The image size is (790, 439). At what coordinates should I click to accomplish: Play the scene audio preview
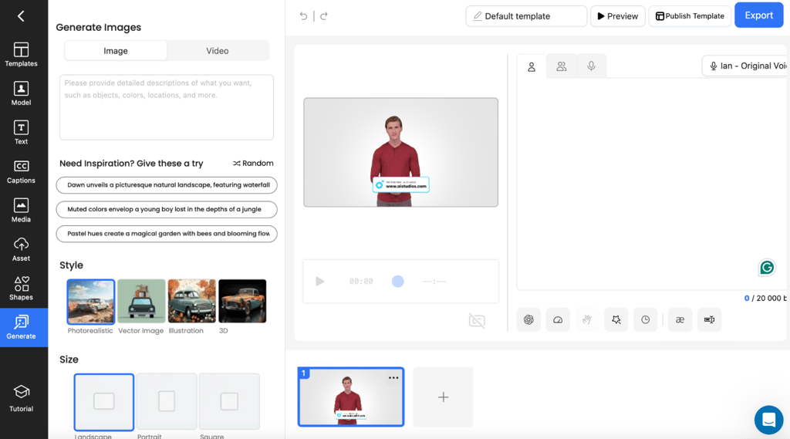[320, 282]
